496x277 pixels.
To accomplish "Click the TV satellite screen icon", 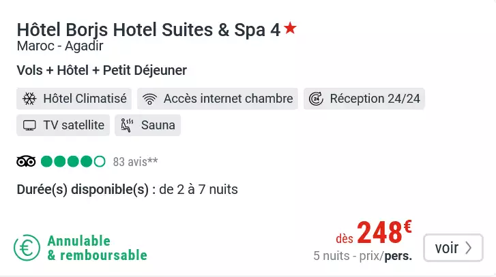I will (29, 125).
